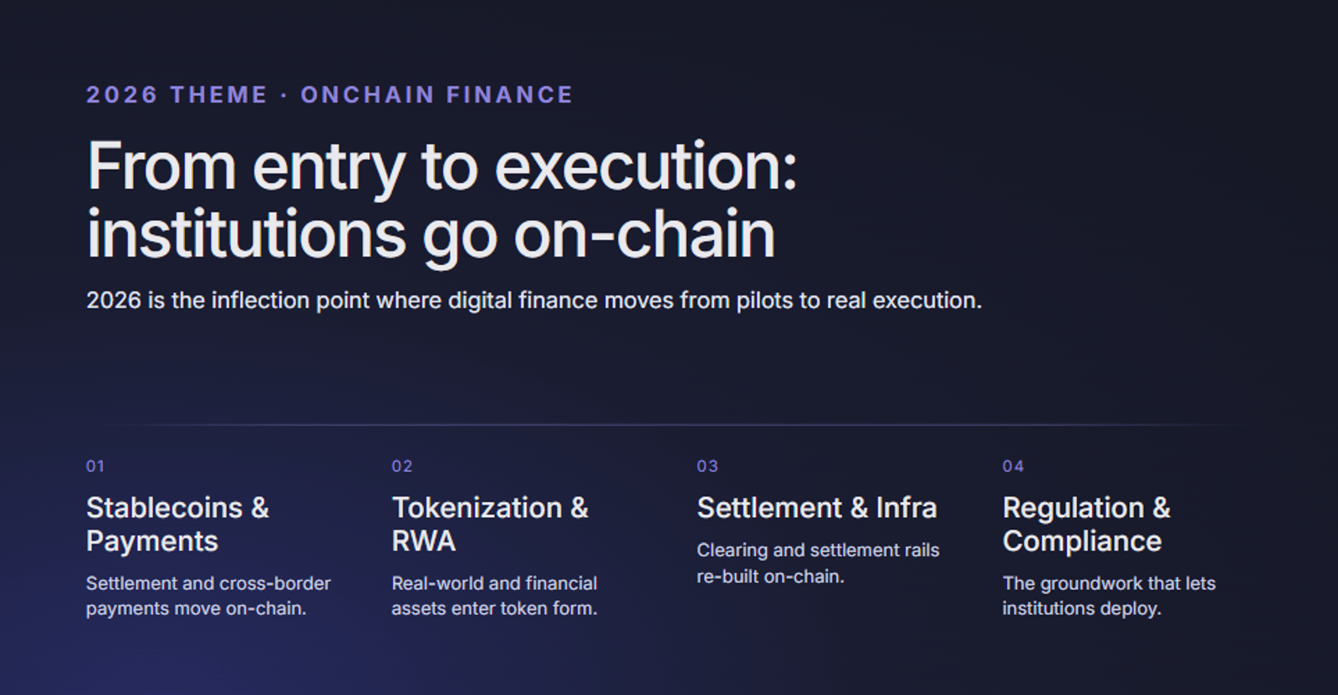Click the real-world and financial assets description
This screenshot has width=1338, height=695.
pyautogui.click(x=494, y=596)
